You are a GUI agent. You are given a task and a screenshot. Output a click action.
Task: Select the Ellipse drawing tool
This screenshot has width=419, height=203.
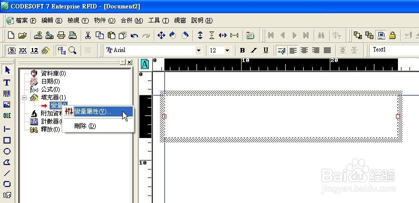click(x=7, y=151)
